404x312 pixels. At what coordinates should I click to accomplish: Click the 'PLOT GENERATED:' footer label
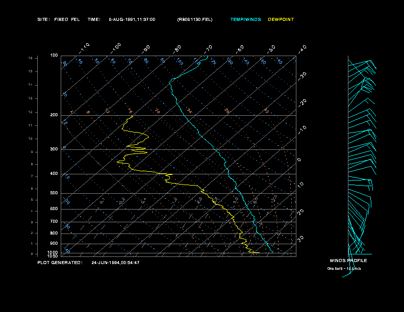pos(60,263)
